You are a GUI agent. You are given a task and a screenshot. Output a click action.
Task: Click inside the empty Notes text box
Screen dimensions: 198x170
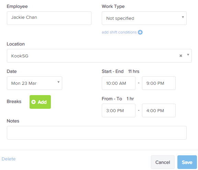pos(97,133)
